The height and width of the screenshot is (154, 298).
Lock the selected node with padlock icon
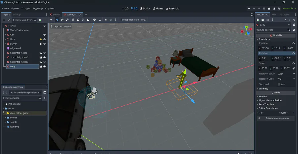pyautogui.click(x=78, y=20)
